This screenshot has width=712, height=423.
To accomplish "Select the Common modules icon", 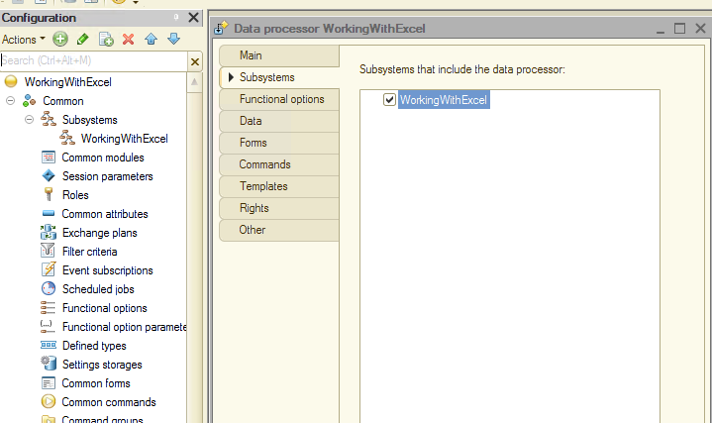I will point(49,158).
